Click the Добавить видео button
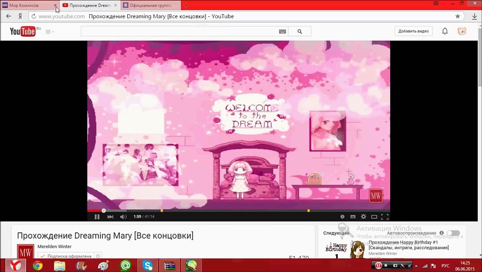 click(x=413, y=31)
